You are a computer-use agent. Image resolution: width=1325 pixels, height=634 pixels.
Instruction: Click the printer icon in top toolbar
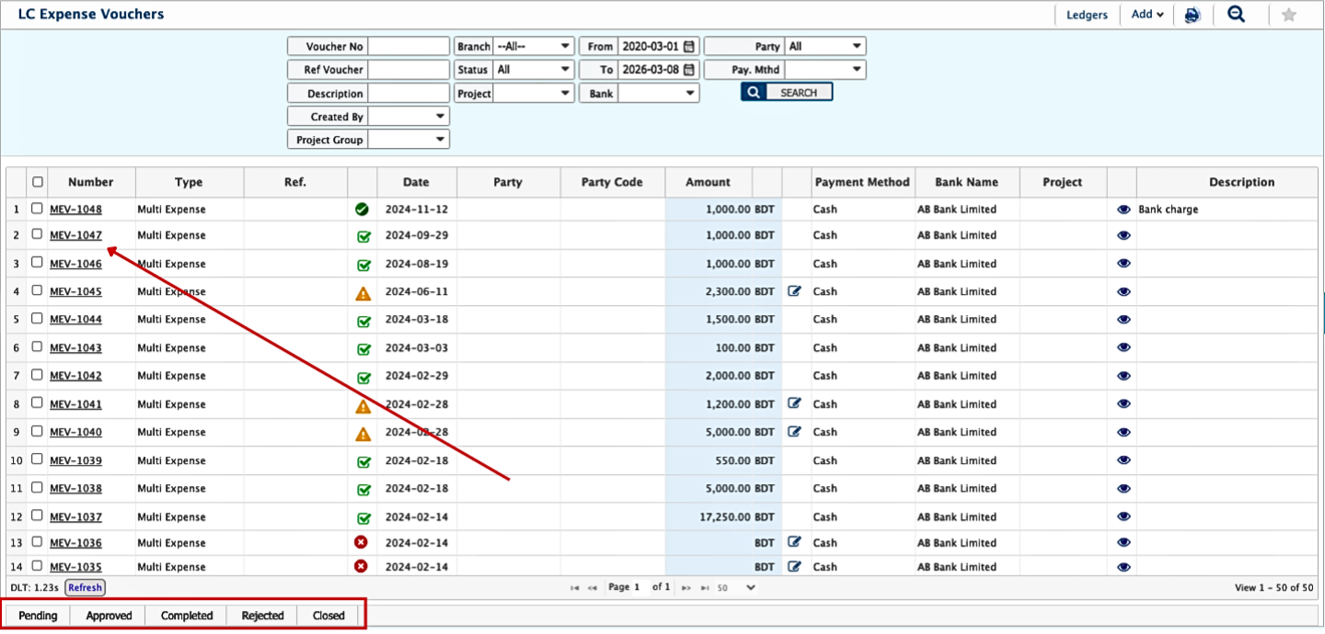tap(1192, 15)
